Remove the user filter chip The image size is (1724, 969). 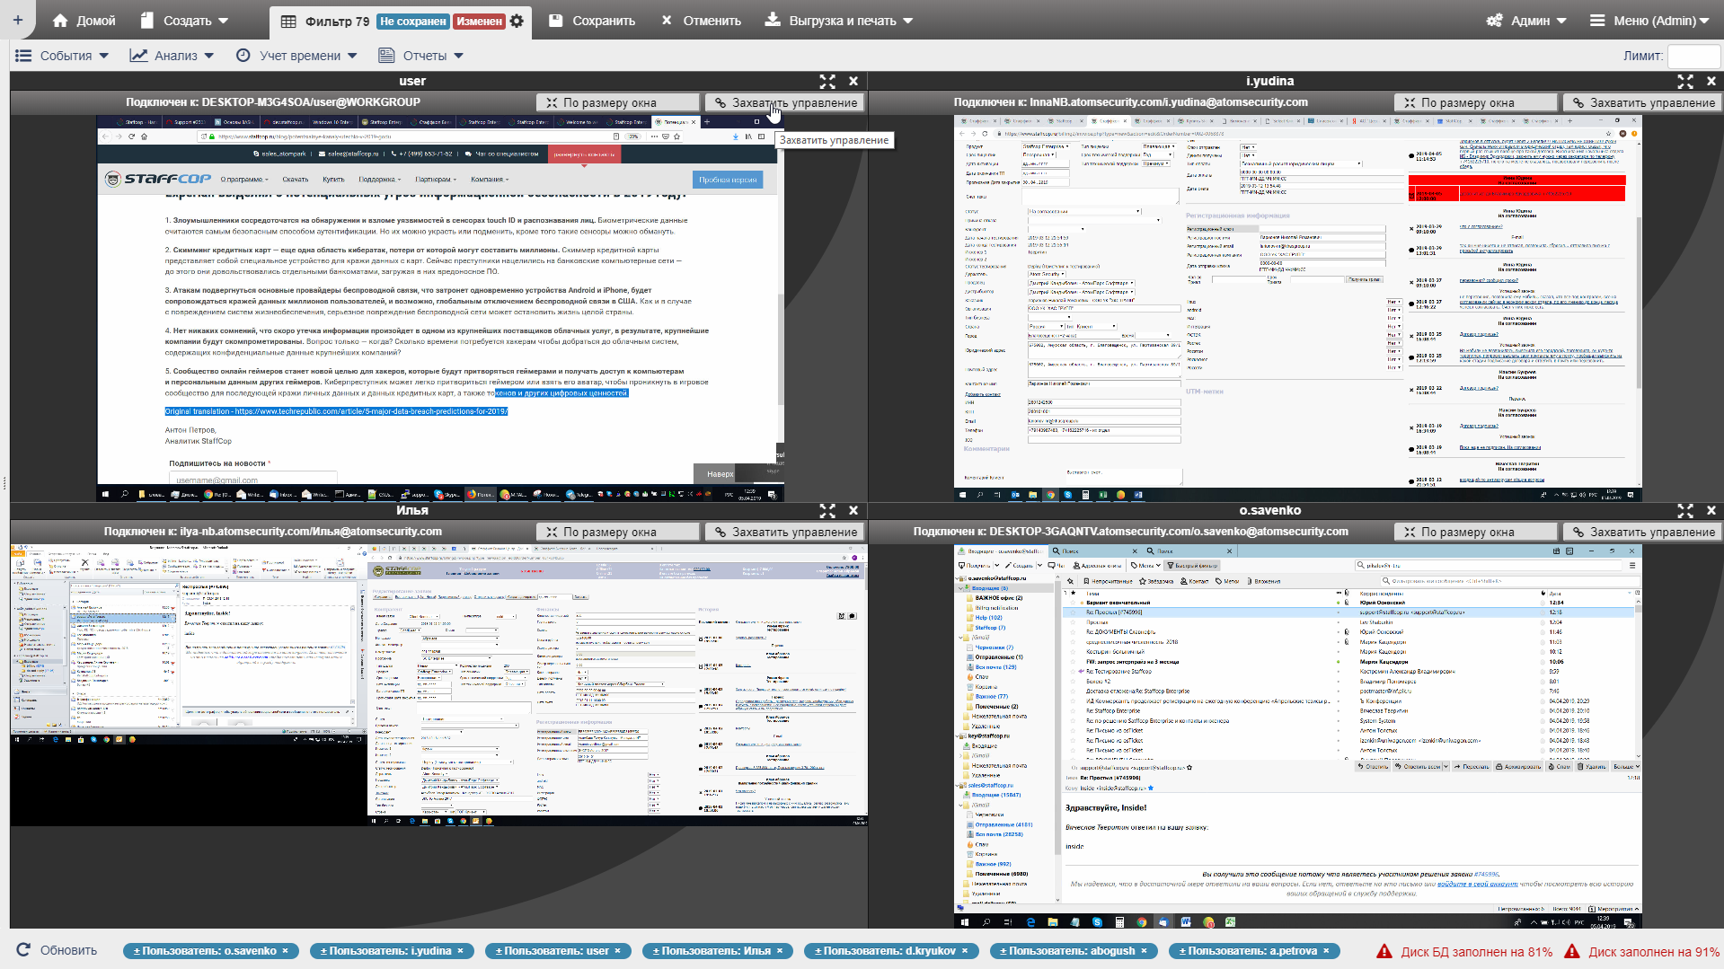tap(618, 951)
